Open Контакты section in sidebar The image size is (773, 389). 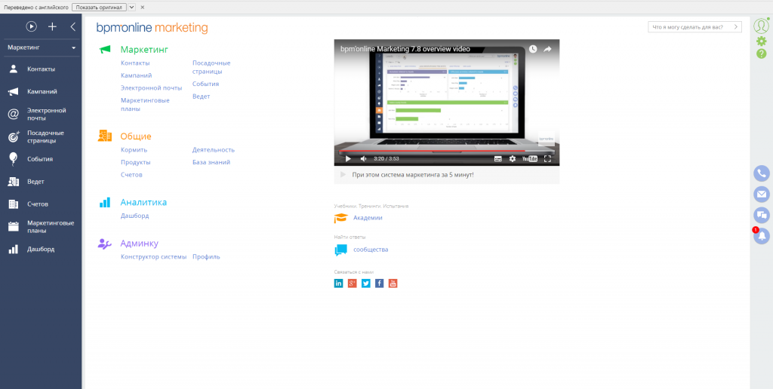(41, 69)
